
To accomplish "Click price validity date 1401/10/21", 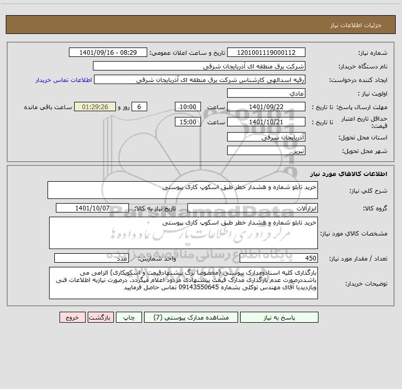I will click(x=266, y=122).
